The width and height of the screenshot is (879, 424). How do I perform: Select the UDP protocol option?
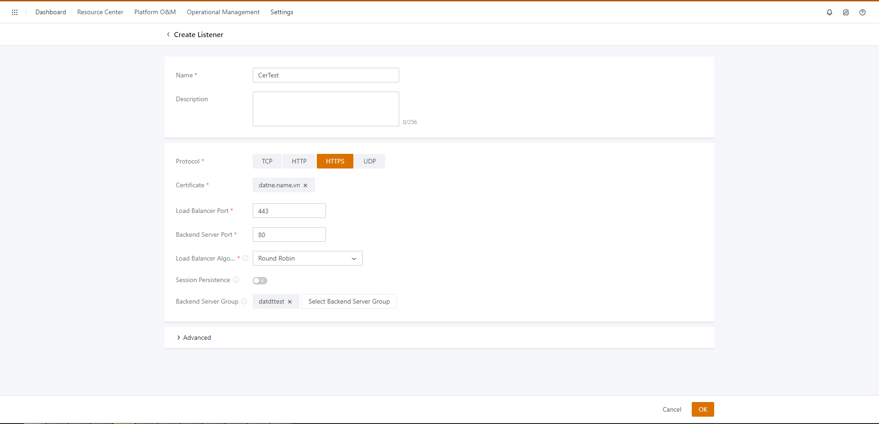369,161
